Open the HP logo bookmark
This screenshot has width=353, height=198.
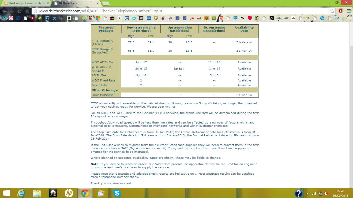pyautogui.click(x=322, y=18)
